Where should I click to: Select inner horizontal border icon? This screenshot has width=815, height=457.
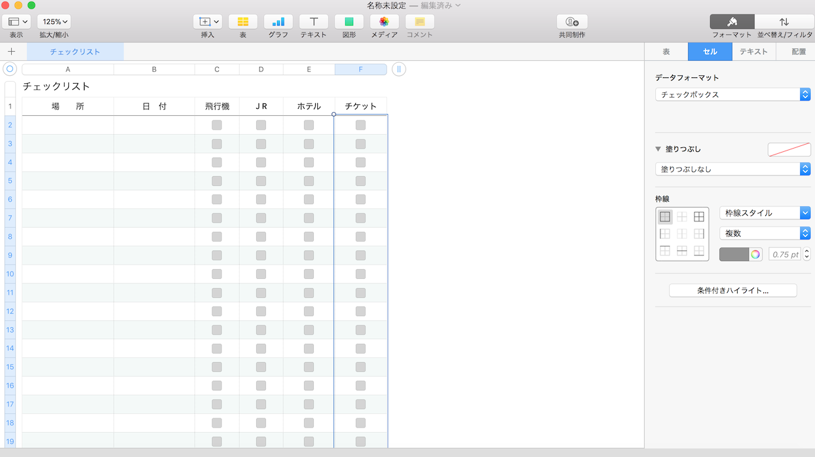[x=682, y=251]
